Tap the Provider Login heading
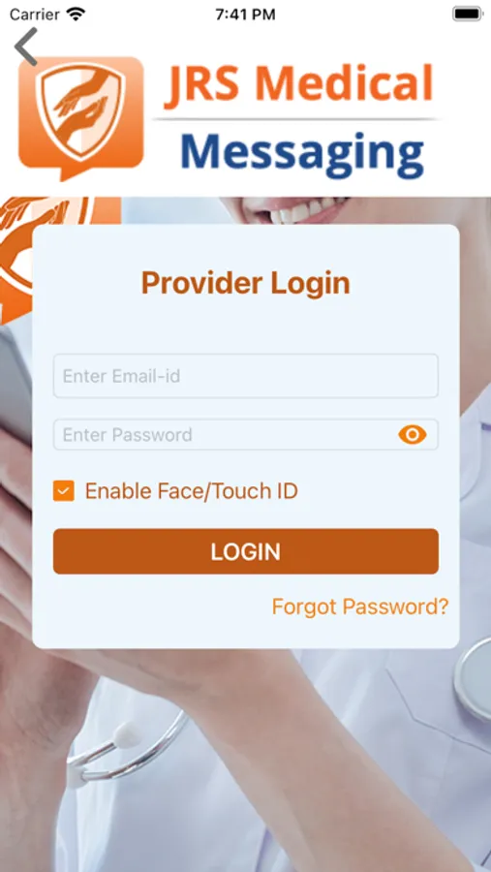This screenshot has width=491, height=872. pos(246,283)
